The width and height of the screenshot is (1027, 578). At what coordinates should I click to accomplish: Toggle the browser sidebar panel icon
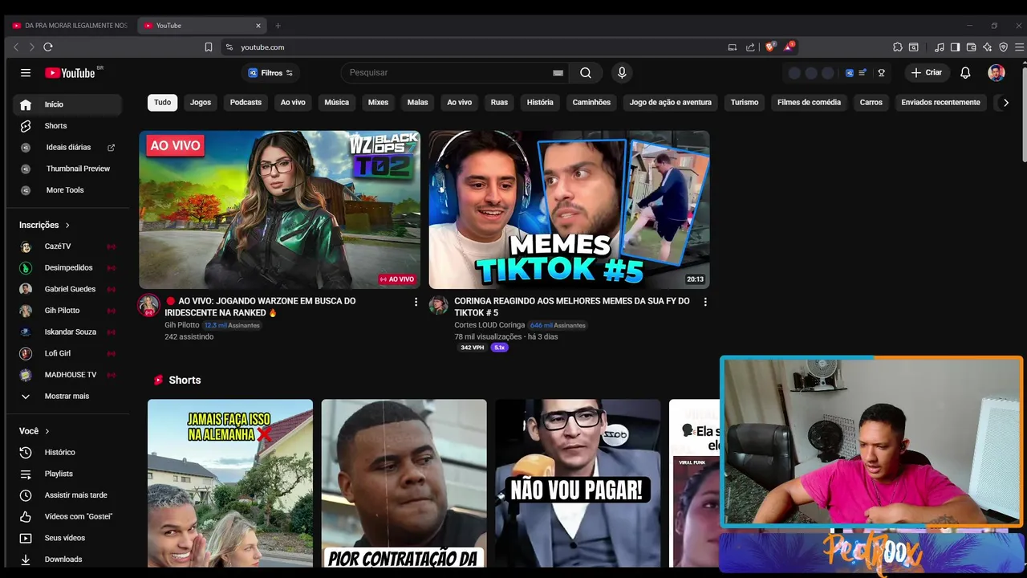pos(955,47)
